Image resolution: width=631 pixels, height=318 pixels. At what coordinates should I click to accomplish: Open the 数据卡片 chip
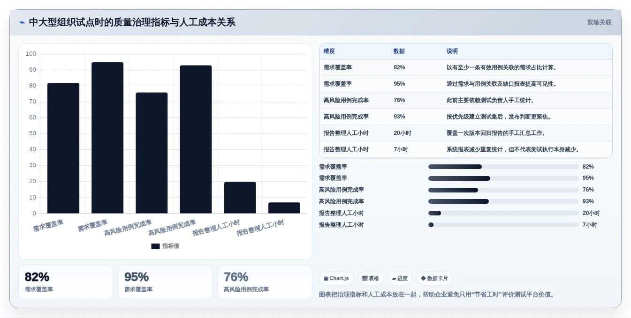click(434, 279)
